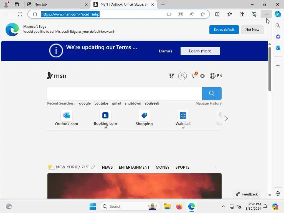
Task: Open the Favorites list icon
Action: click(x=229, y=14)
